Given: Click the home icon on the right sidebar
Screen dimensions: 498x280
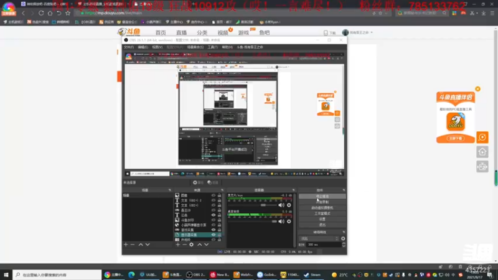Looking at the screenshot, I should click(x=482, y=152).
